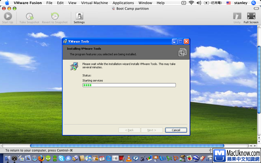
Task: Open the Virtual Machine menu
Action: 94,3
